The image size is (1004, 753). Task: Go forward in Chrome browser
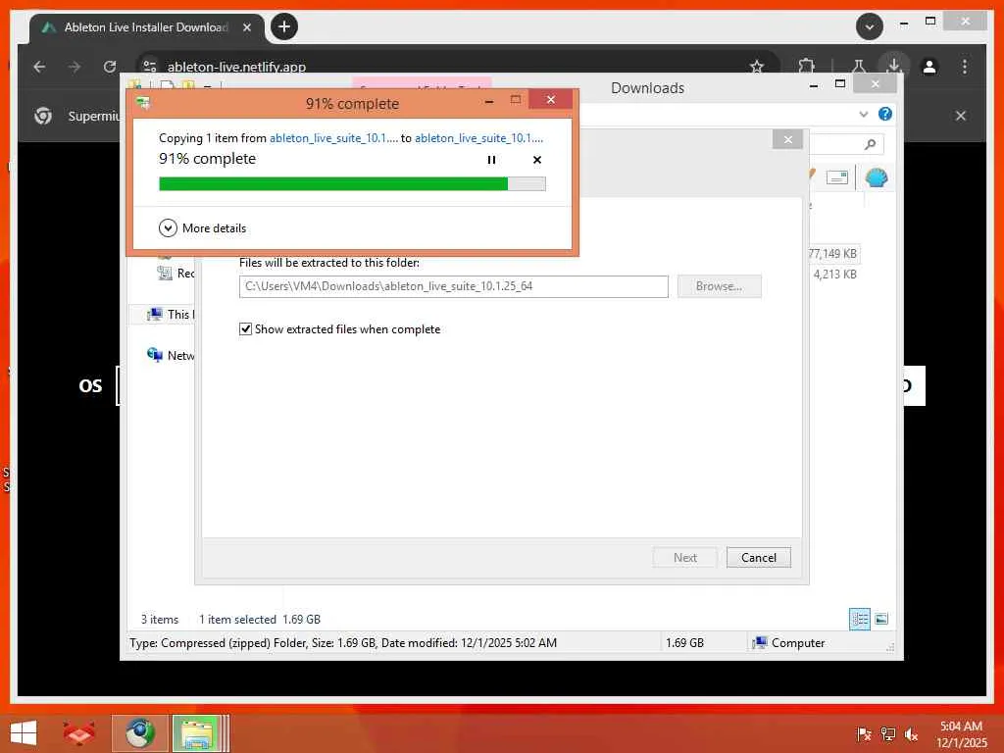click(x=75, y=67)
